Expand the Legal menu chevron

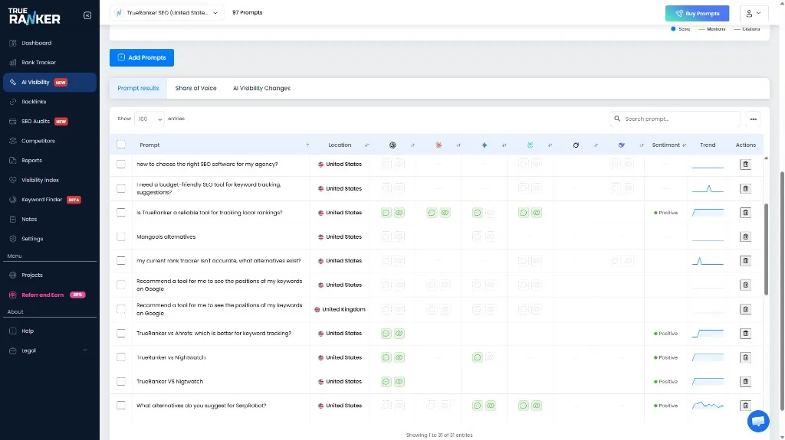tap(84, 350)
